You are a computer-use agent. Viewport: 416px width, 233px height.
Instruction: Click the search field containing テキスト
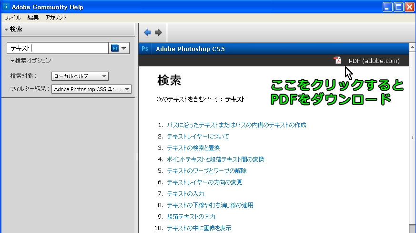[x=57, y=48]
